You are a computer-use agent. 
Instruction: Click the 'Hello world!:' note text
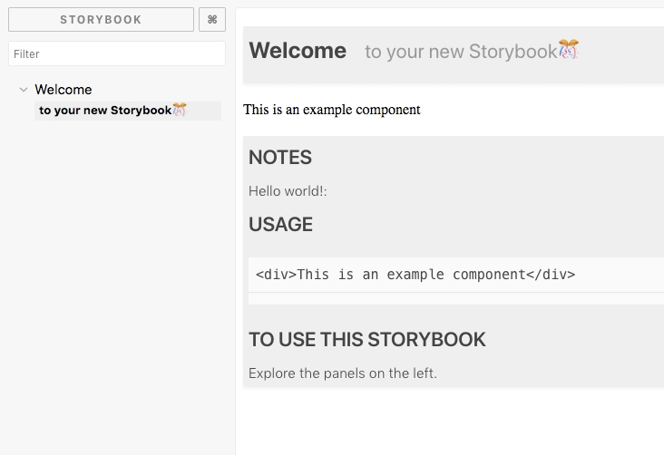(288, 191)
